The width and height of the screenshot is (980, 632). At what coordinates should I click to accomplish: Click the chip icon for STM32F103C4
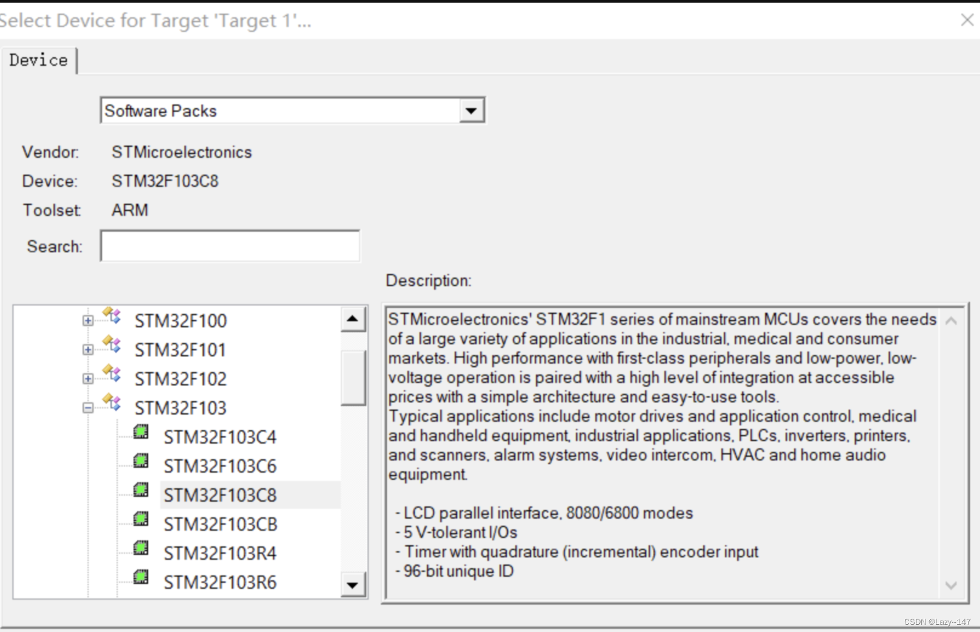point(141,432)
